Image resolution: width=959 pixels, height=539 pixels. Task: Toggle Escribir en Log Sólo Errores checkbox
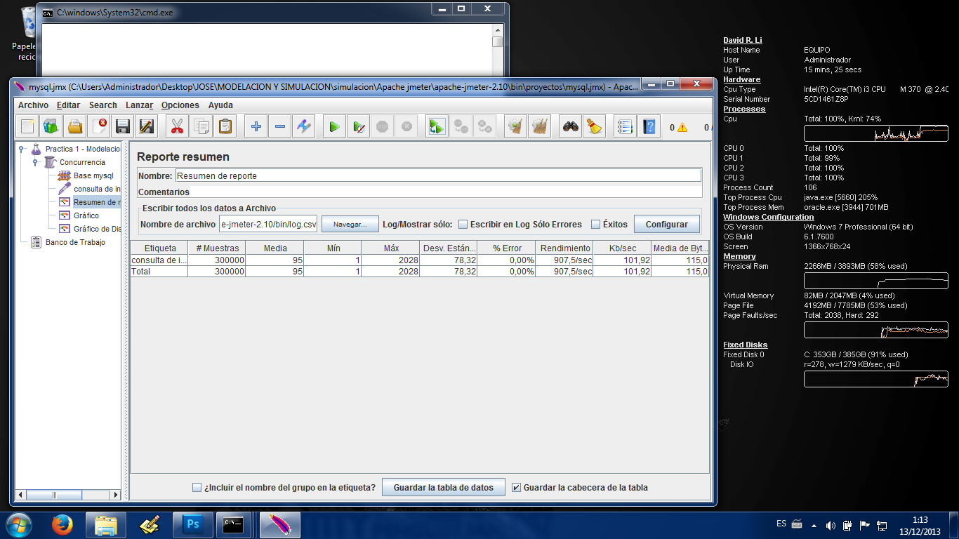pyautogui.click(x=463, y=225)
